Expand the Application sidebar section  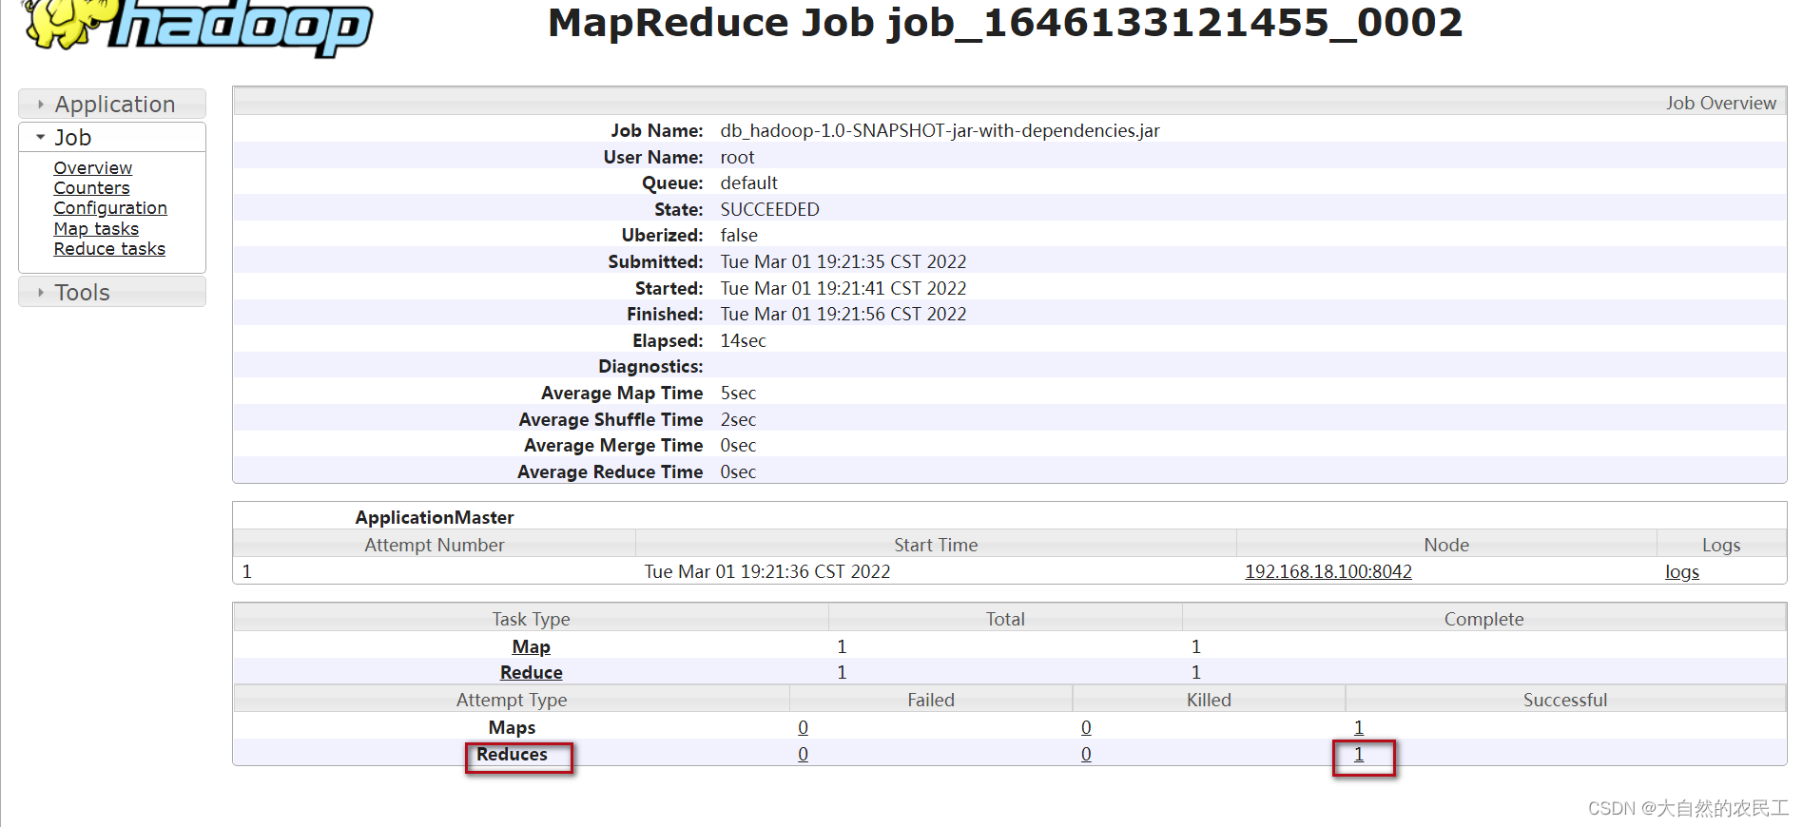(112, 104)
